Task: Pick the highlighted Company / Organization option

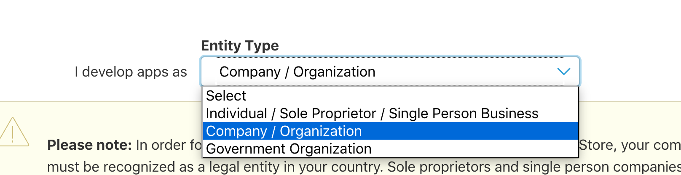Action: click(x=390, y=131)
